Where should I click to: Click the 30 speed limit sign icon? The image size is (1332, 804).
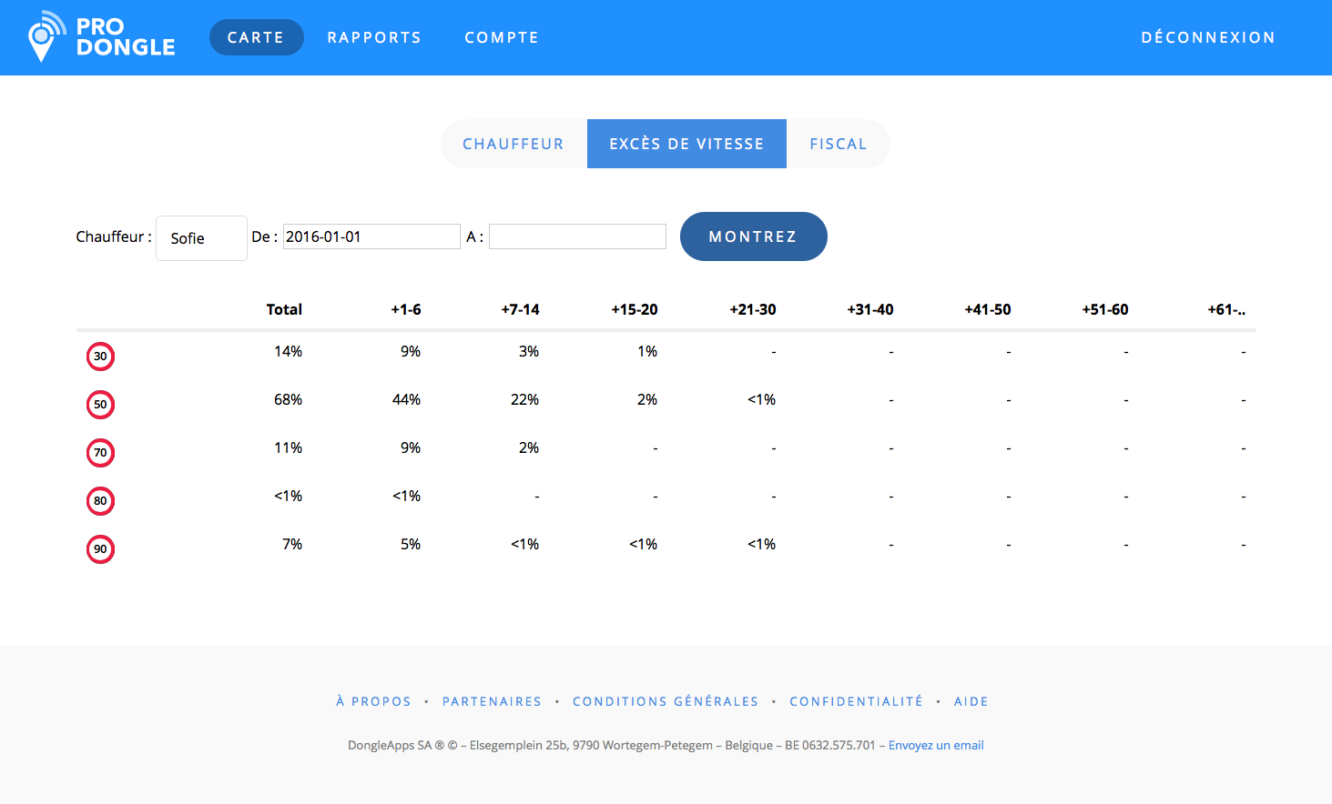tap(100, 357)
